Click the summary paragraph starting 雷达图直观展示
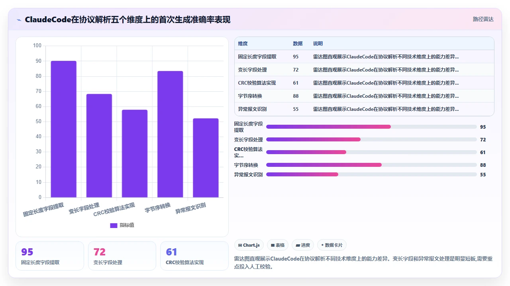 pyautogui.click(x=364, y=263)
